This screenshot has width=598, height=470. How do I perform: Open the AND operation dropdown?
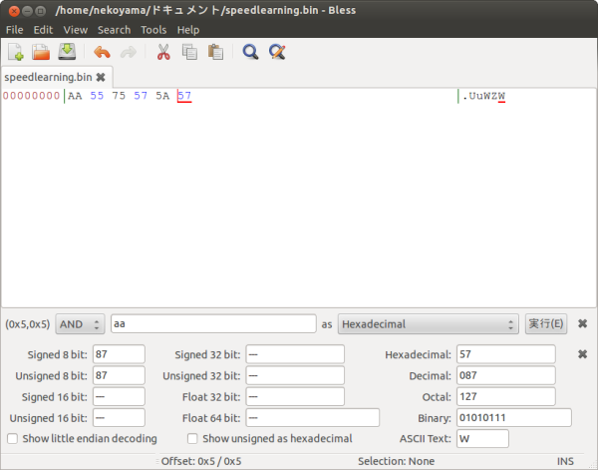pos(81,324)
